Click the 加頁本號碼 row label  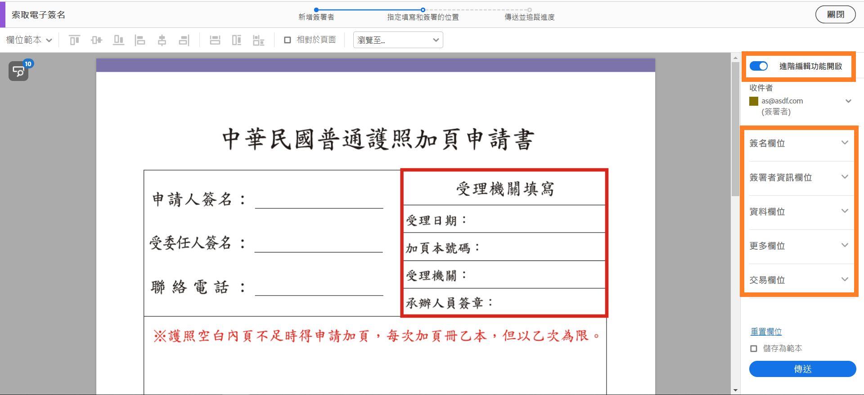pos(443,248)
